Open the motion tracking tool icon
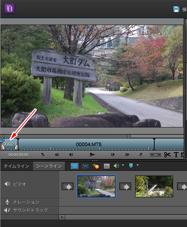Screen dimensions: 187x227 96,166
